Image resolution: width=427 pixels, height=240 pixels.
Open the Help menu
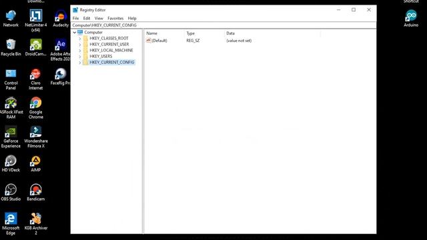(x=132, y=18)
